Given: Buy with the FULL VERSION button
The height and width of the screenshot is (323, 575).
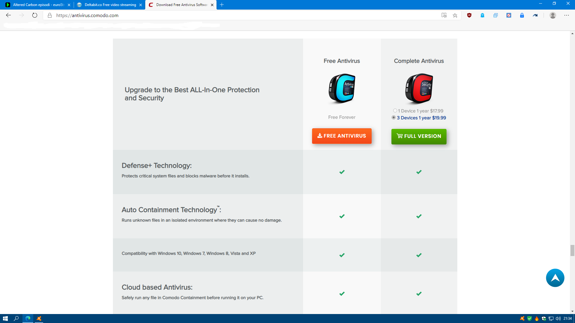Looking at the screenshot, I should point(419,136).
